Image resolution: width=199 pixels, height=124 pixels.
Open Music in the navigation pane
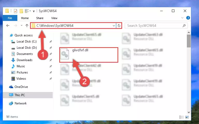21,66
